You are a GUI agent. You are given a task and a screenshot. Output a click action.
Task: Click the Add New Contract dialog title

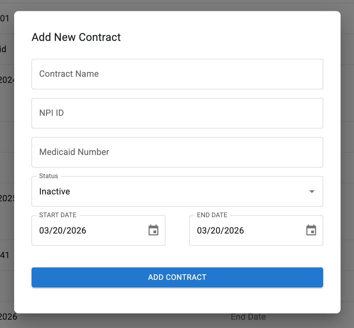click(76, 37)
